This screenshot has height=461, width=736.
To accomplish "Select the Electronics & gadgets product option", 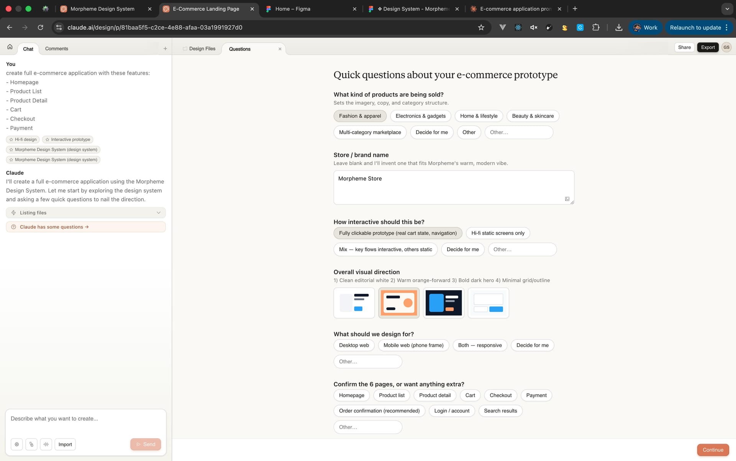I will 420,116.
